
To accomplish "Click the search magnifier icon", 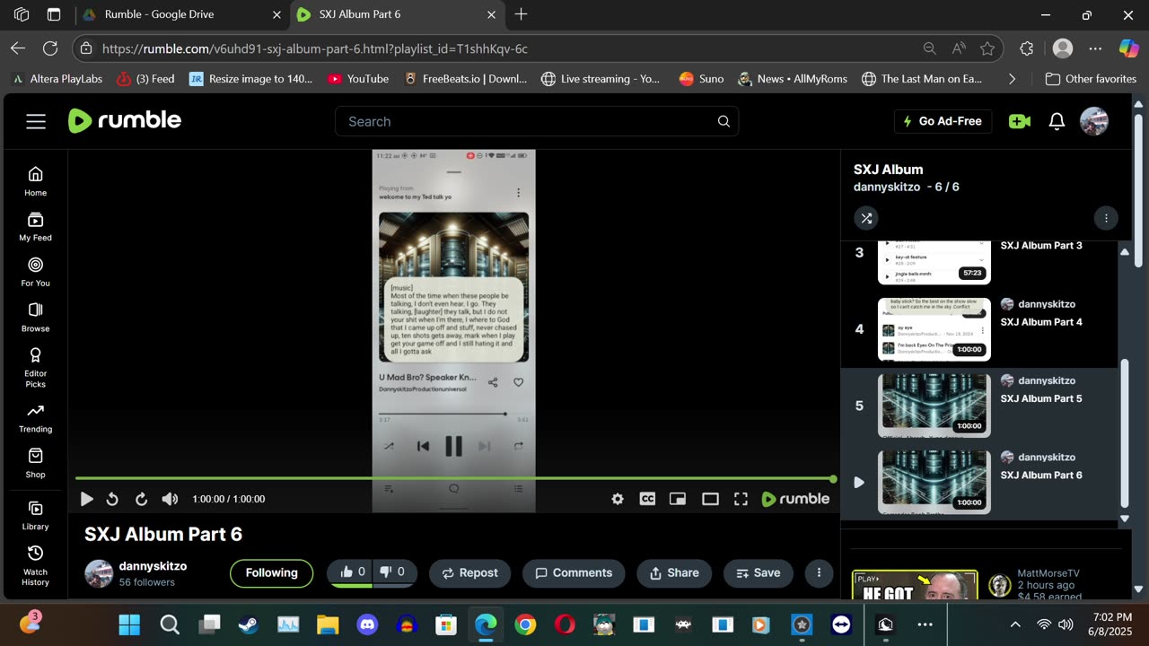I will 724,121.
